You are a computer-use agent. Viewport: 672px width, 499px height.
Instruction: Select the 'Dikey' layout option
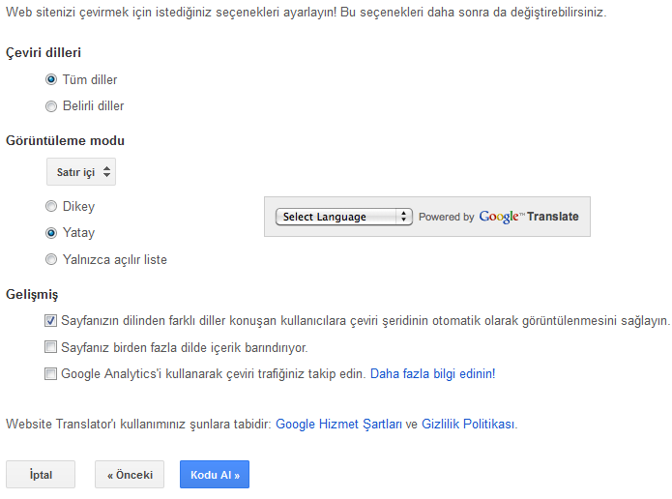pos(51,207)
